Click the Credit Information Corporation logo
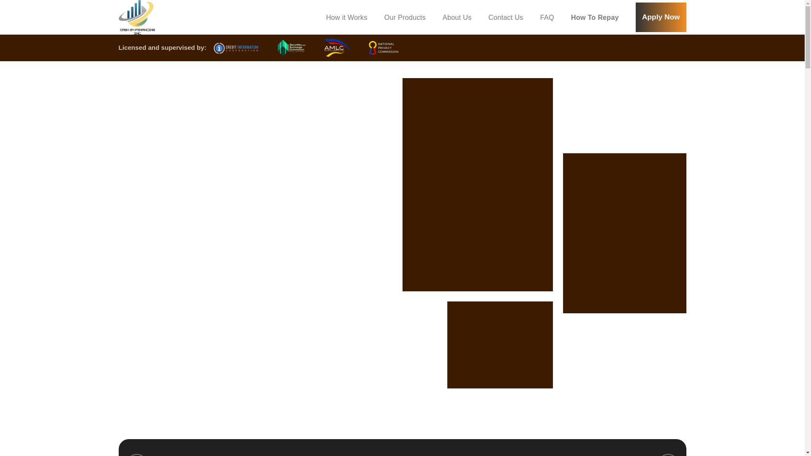This screenshot has width=811, height=456. (x=236, y=48)
